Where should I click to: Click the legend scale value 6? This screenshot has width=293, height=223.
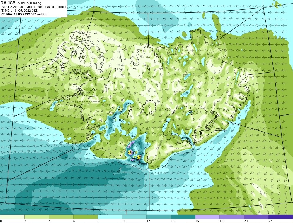pos(74,221)
